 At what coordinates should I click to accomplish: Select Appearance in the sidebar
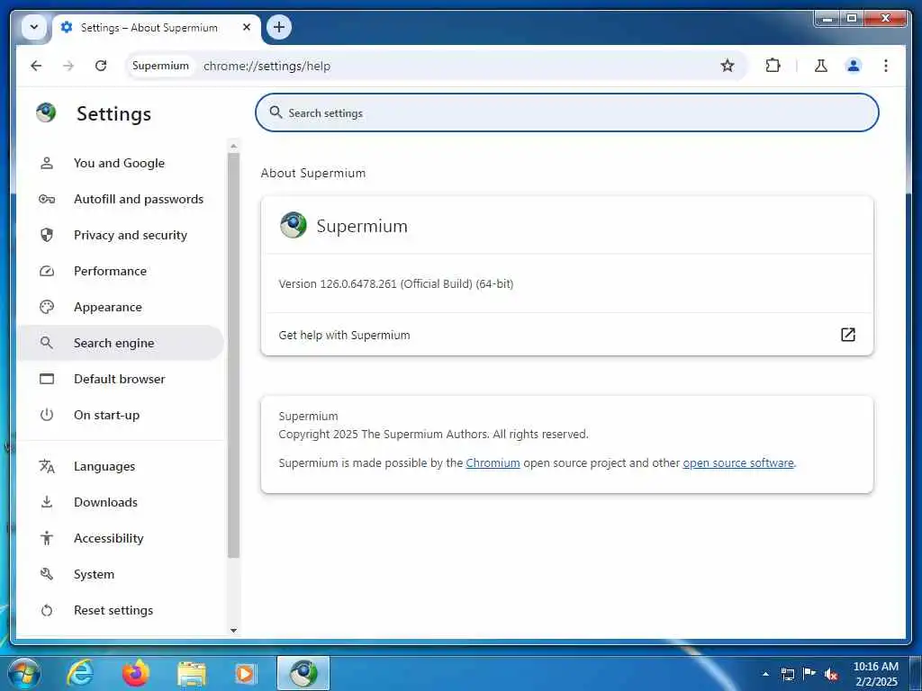click(120, 307)
